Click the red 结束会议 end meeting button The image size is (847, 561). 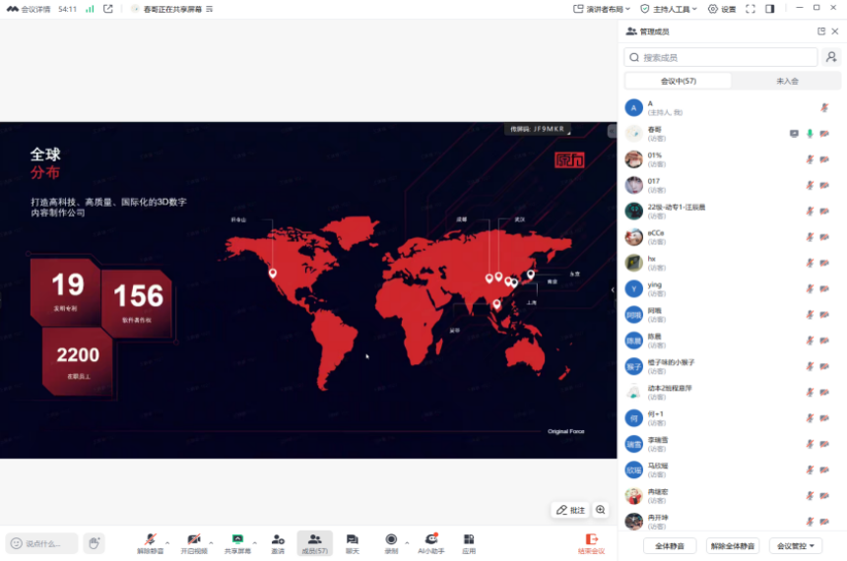click(x=593, y=542)
